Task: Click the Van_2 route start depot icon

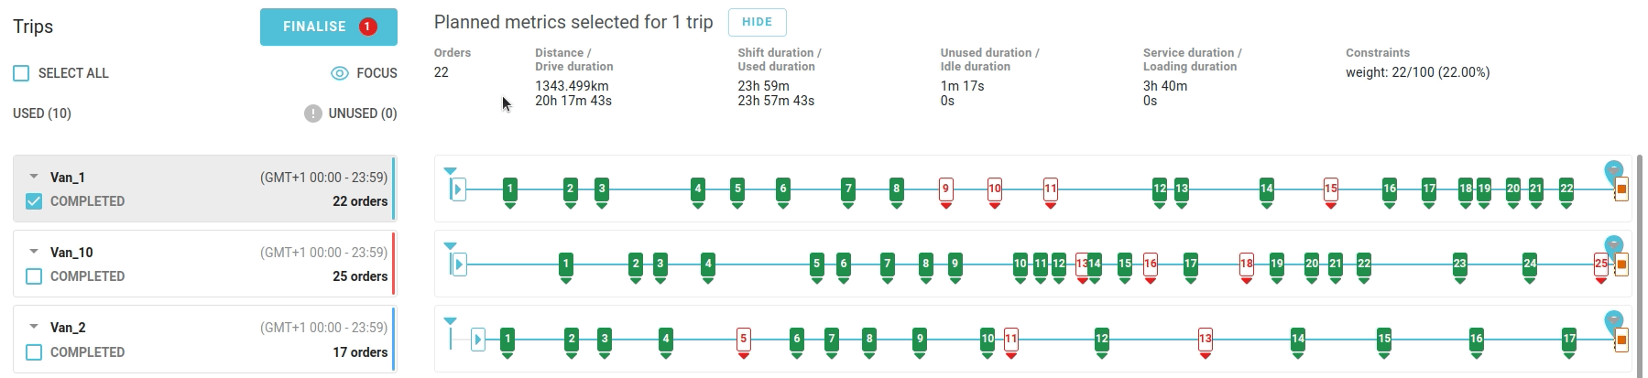Action: click(x=477, y=340)
